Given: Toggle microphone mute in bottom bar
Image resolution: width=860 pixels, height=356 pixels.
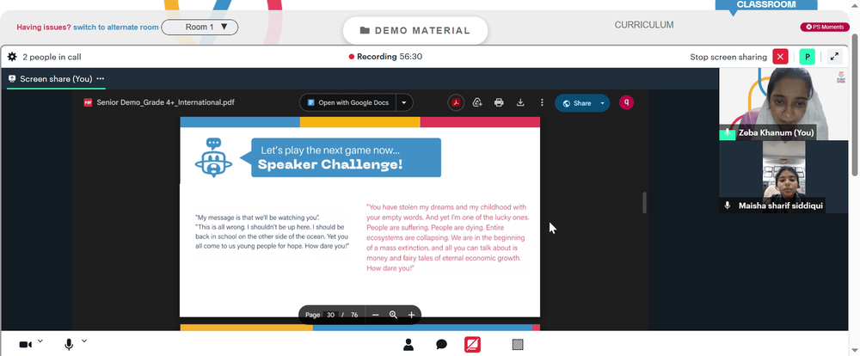Looking at the screenshot, I should pyautogui.click(x=69, y=345).
